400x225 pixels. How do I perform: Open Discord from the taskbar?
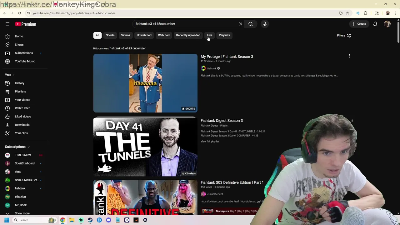[x=108, y=220]
